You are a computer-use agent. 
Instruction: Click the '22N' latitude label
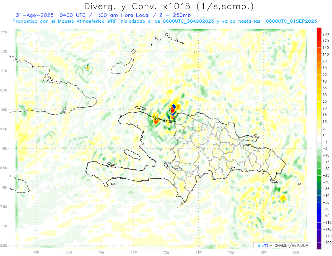click(4, 32)
